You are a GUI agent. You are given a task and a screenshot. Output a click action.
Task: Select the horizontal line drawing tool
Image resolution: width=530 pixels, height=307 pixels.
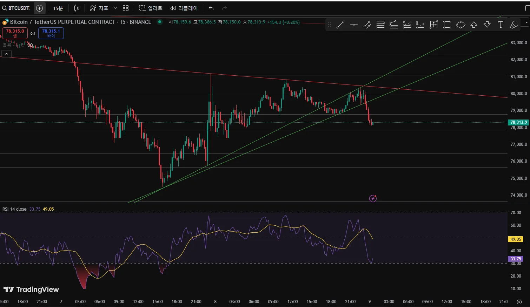tap(354, 25)
